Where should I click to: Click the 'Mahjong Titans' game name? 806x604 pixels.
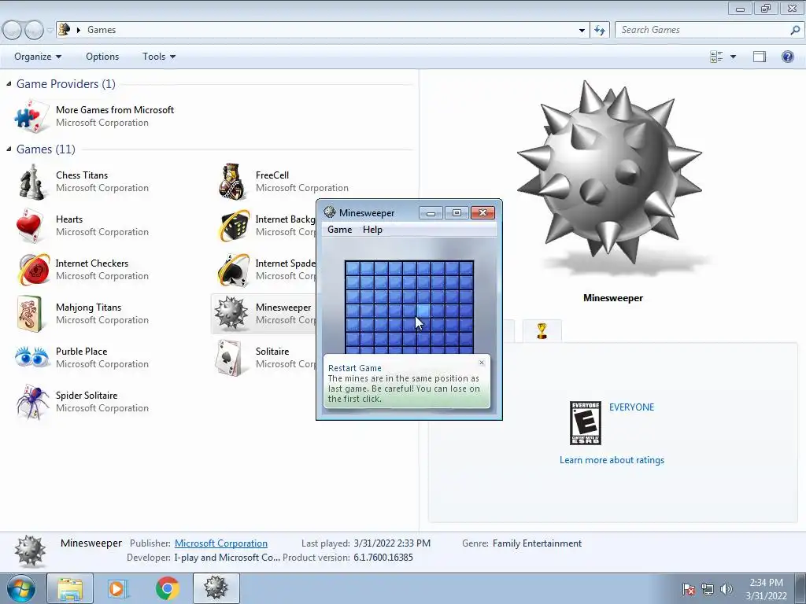[88, 308]
